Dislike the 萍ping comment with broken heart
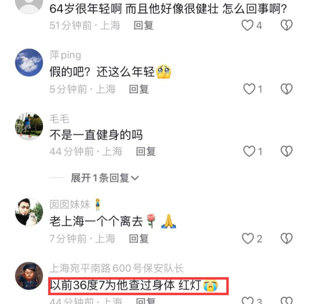The image size is (332, 304). point(287,89)
